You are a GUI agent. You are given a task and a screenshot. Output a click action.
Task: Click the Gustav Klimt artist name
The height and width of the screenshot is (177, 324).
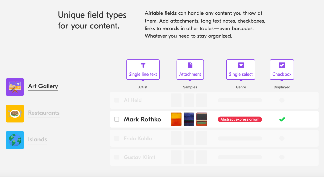[x=139, y=157]
